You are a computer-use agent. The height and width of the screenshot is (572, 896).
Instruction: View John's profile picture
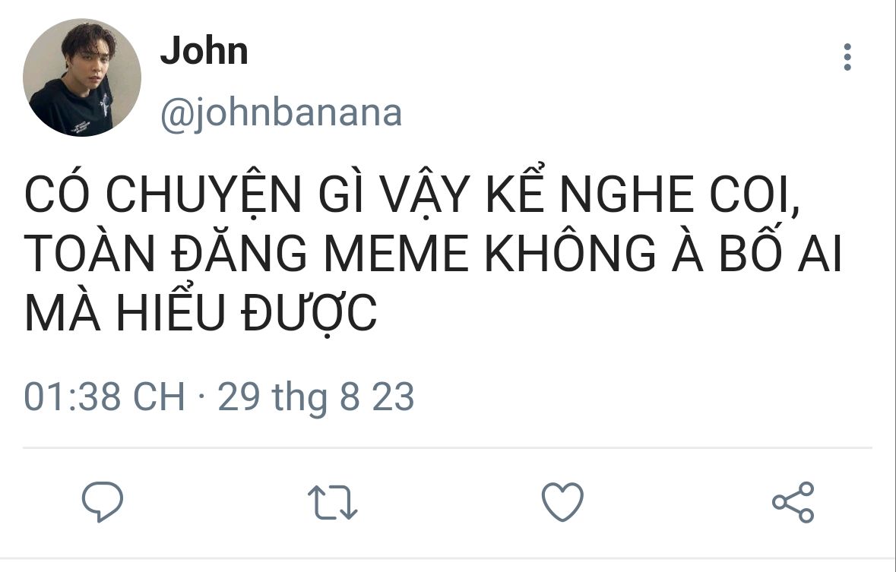(x=82, y=77)
